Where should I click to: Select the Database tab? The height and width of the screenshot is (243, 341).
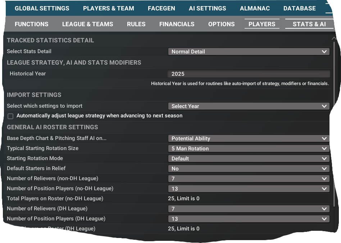[x=299, y=8]
